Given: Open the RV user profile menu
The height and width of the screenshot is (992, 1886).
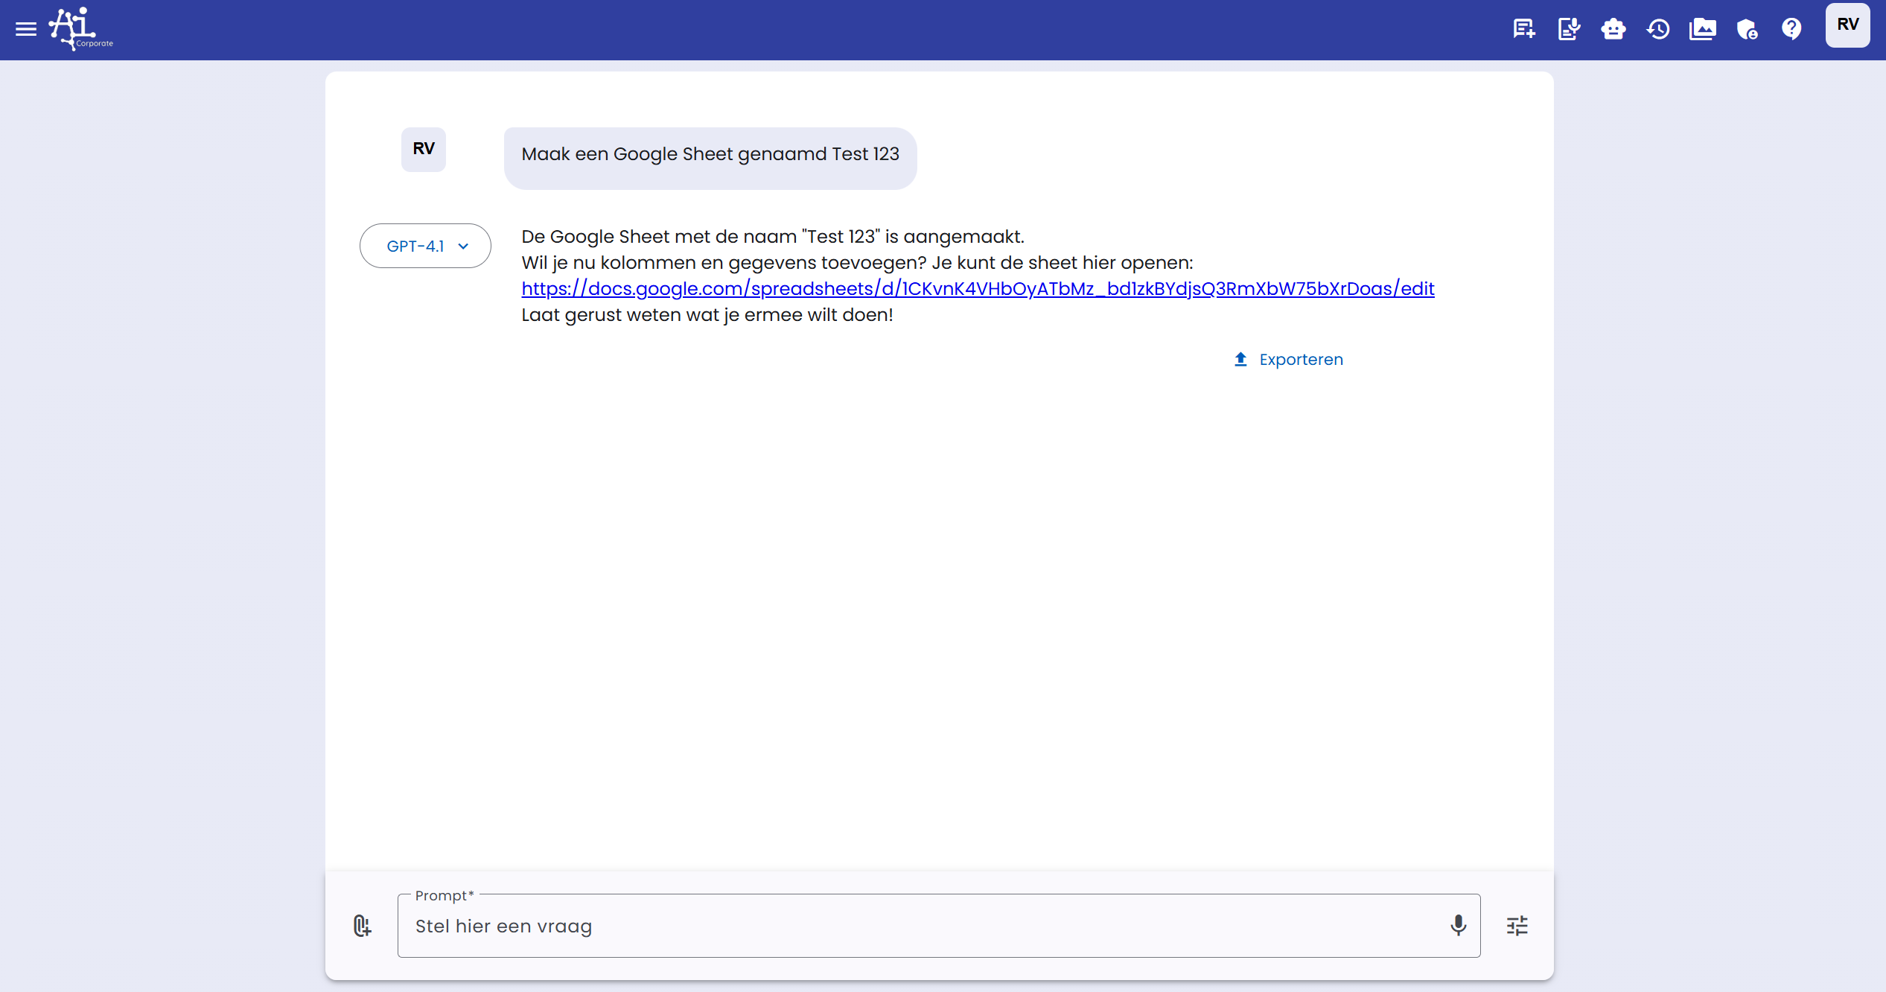Looking at the screenshot, I should pyautogui.click(x=1847, y=25).
